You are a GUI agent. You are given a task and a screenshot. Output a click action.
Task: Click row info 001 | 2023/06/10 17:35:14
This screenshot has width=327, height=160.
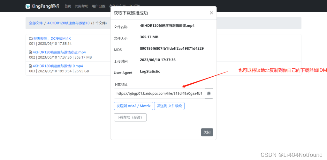[50, 44]
